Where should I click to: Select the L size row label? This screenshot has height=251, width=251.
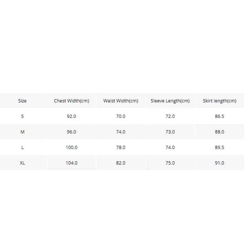coord(22,147)
